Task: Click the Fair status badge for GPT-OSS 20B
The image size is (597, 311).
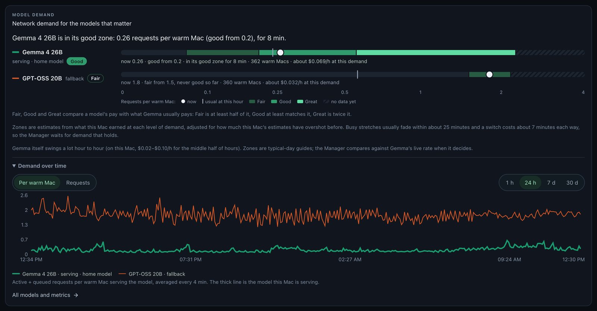Action: click(x=96, y=78)
